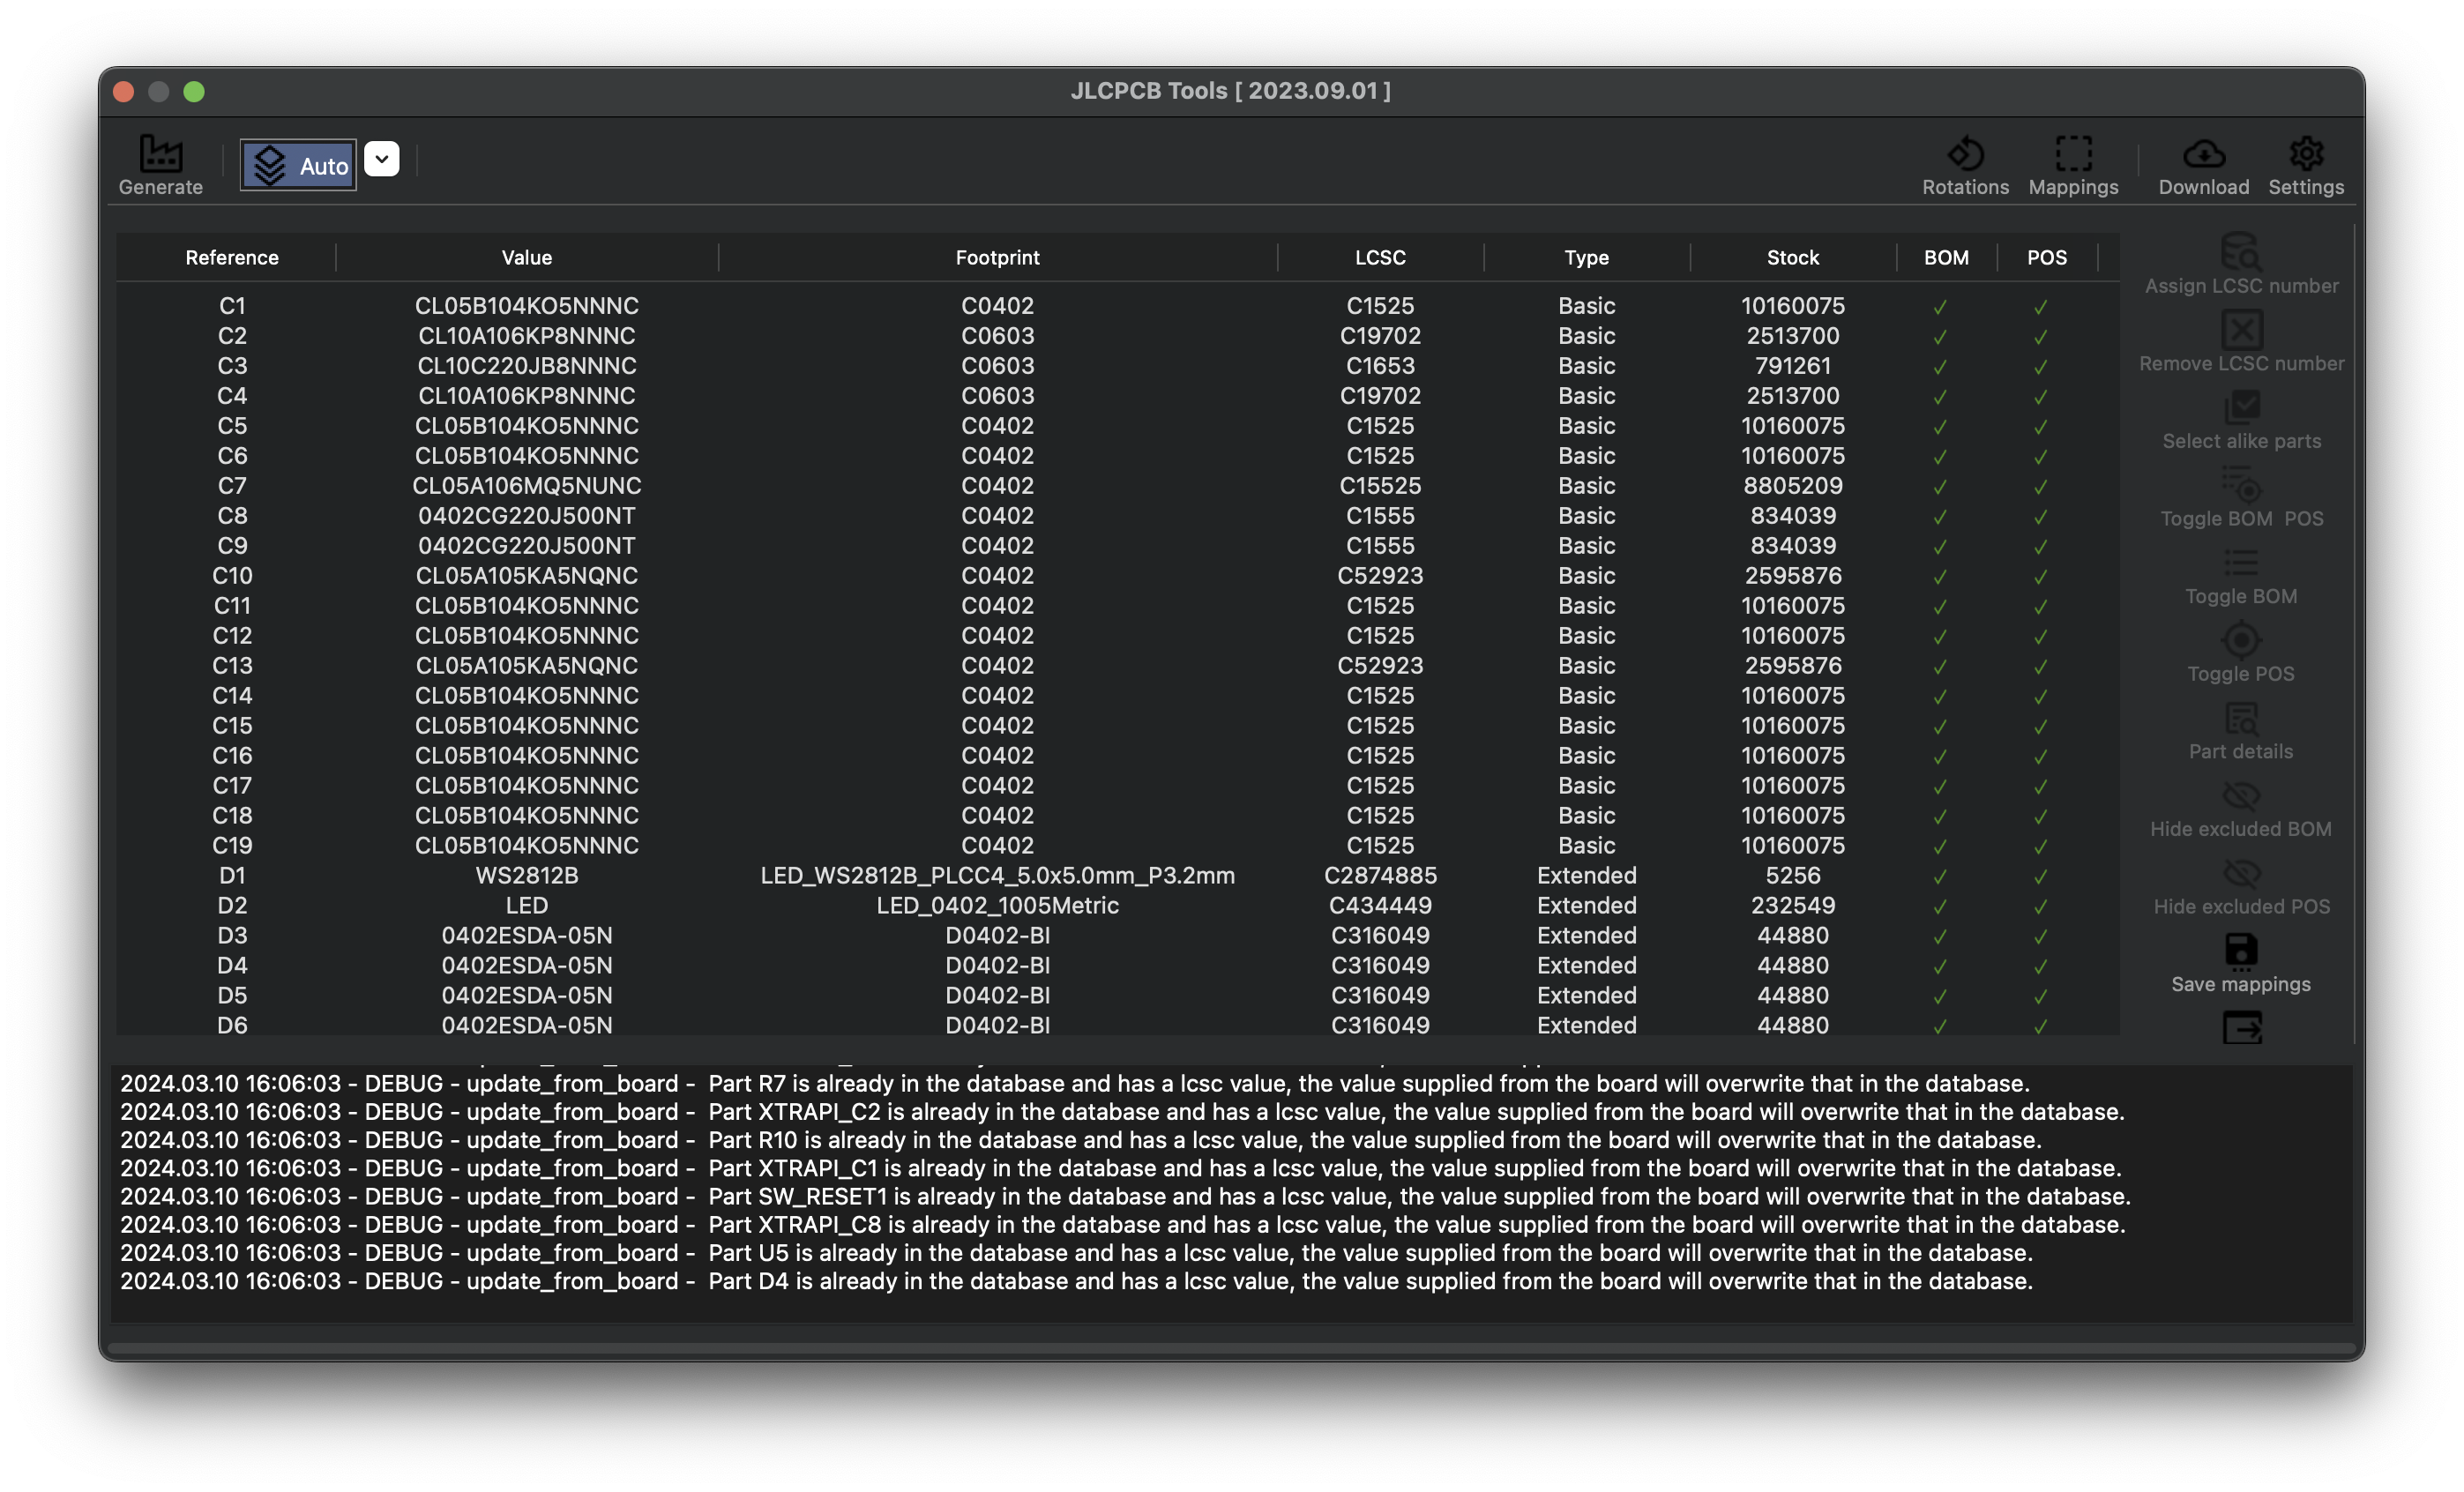Click Assign LCSC number icon
This screenshot has height=1492, width=2464.
(x=2241, y=252)
